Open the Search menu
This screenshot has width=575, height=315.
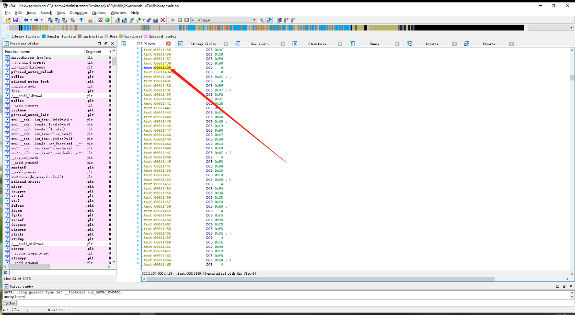(46, 13)
